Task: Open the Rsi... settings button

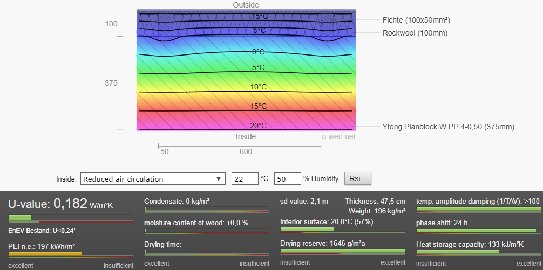Action: [358, 179]
